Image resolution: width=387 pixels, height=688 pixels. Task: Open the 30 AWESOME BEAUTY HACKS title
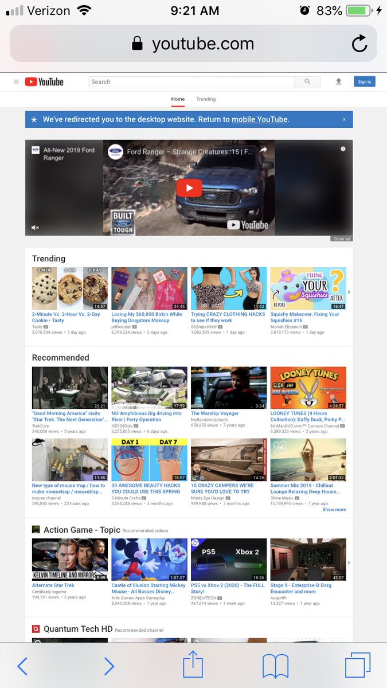coord(146,488)
